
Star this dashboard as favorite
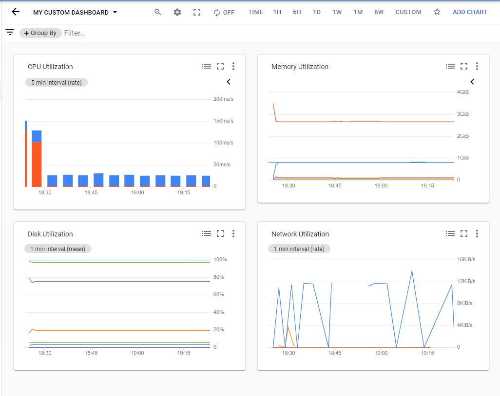437,12
